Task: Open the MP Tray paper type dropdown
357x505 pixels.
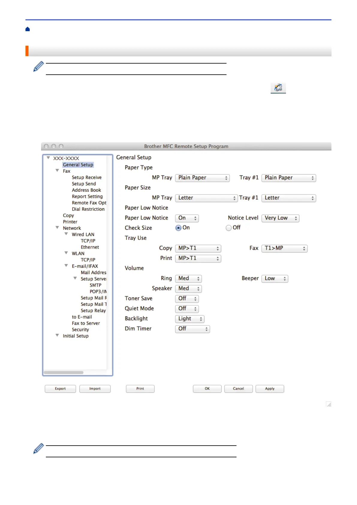Action: pos(202,178)
